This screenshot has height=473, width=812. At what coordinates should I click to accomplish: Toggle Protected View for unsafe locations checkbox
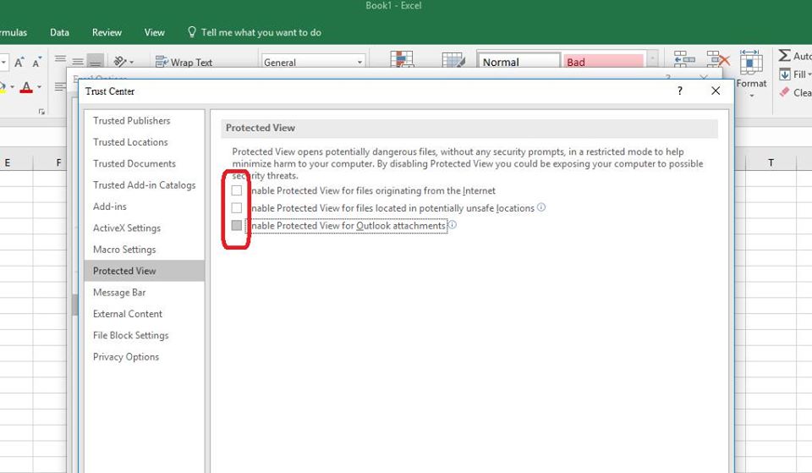[x=237, y=207]
